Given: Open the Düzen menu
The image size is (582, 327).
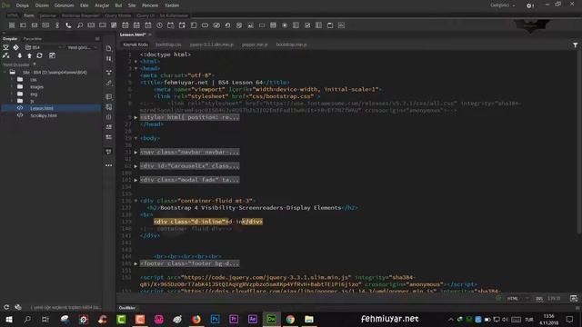Looking at the screenshot, I should click(x=42, y=5).
